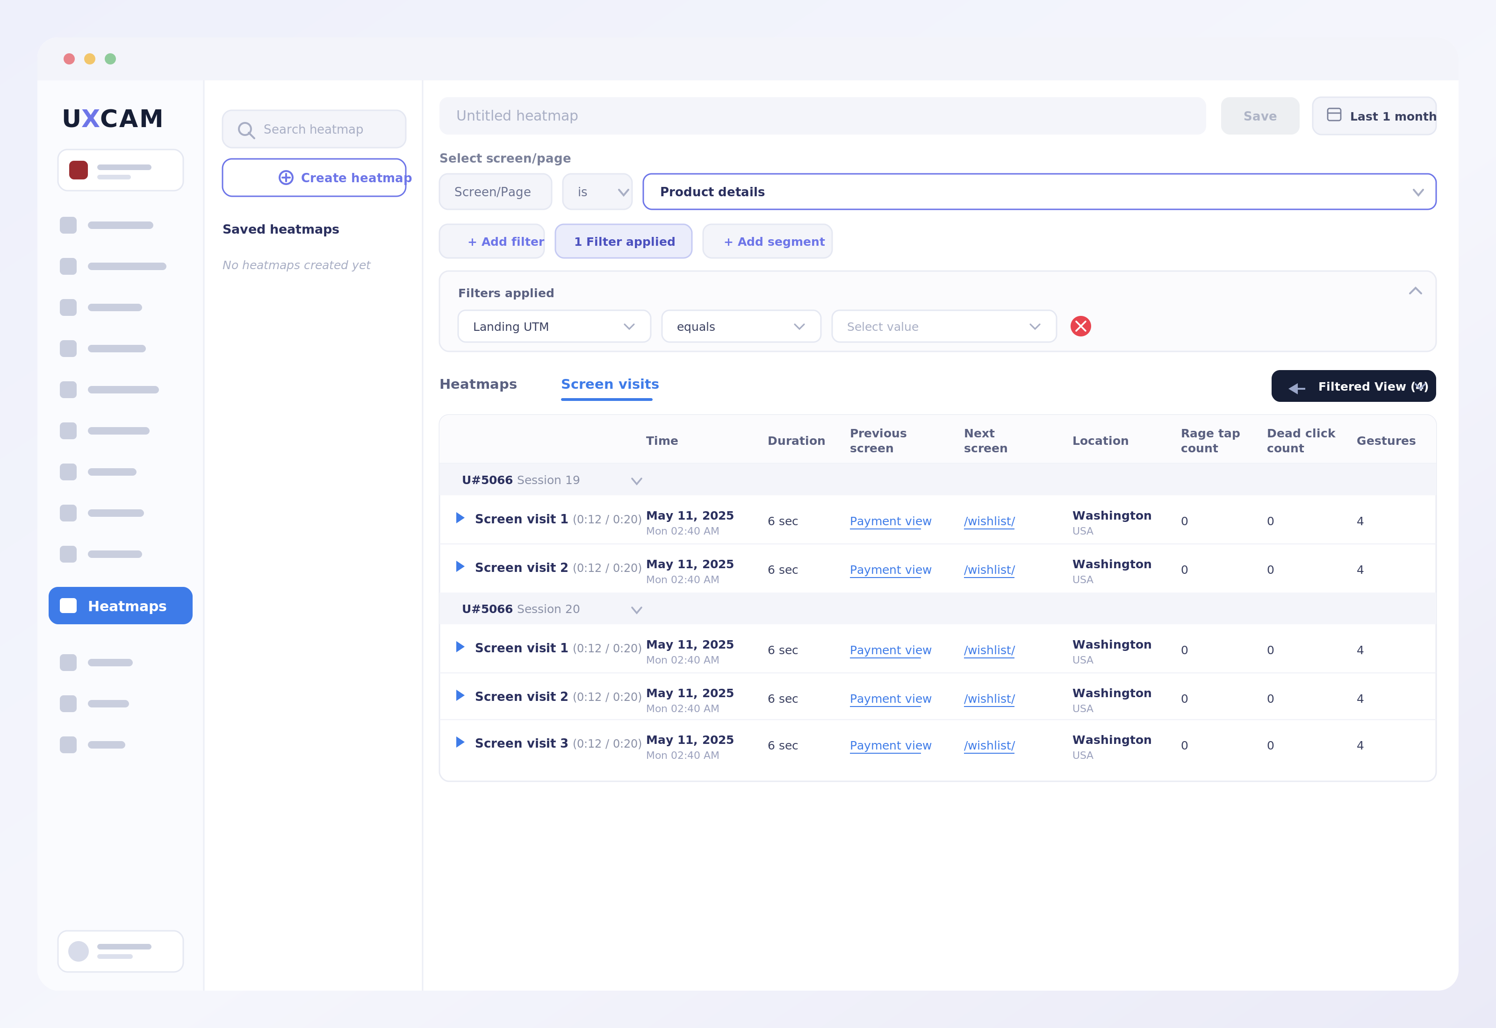Open the Product details screen dropdown
The image size is (1496, 1028).
click(1039, 192)
